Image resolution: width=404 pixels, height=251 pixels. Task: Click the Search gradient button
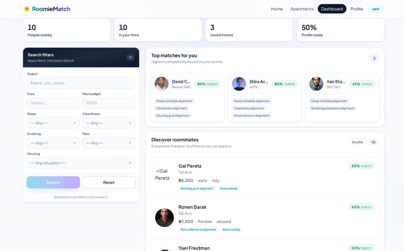click(53, 182)
